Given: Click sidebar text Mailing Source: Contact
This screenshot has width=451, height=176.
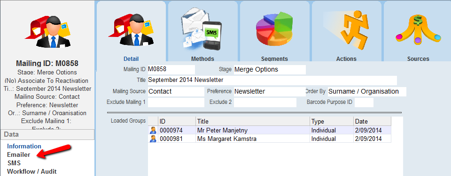Looking at the screenshot, I should point(47,97).
